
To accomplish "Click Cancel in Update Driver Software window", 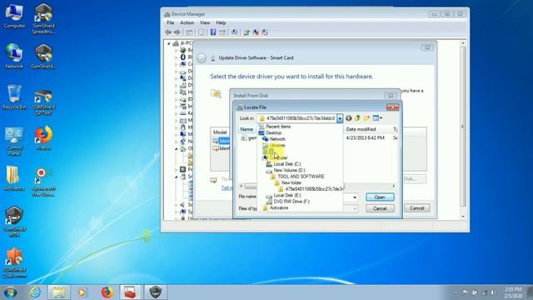I will coord(416,208).
